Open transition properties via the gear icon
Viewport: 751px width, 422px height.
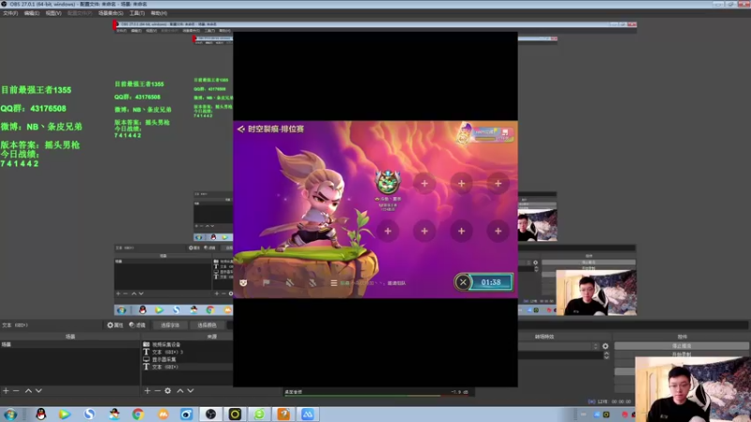[x=605, y=346]
